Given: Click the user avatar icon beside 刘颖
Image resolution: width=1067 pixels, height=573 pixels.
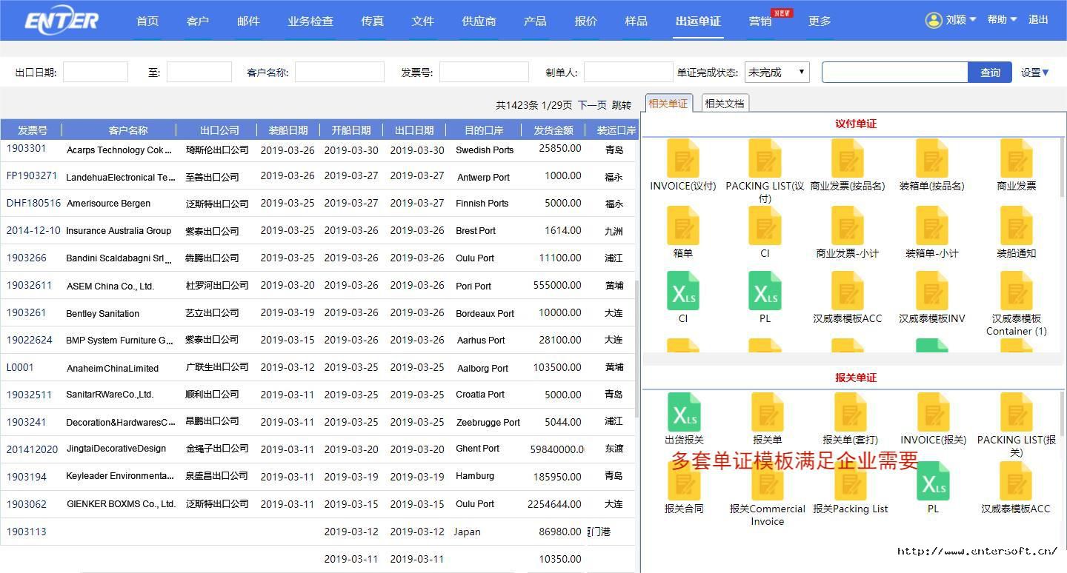Looking at the screenshot, I should pyautogui.click(x=934, y=20).
